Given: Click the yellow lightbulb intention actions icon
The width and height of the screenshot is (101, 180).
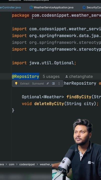Looking at the screenshot, I should click(x=16, y=83).
